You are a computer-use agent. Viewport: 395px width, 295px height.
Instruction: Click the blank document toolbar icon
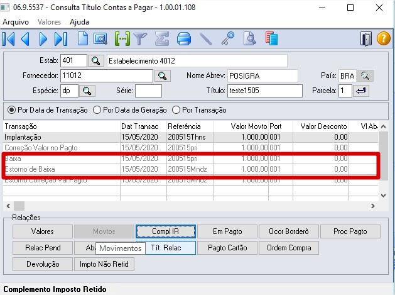click(x=83, y=38)
